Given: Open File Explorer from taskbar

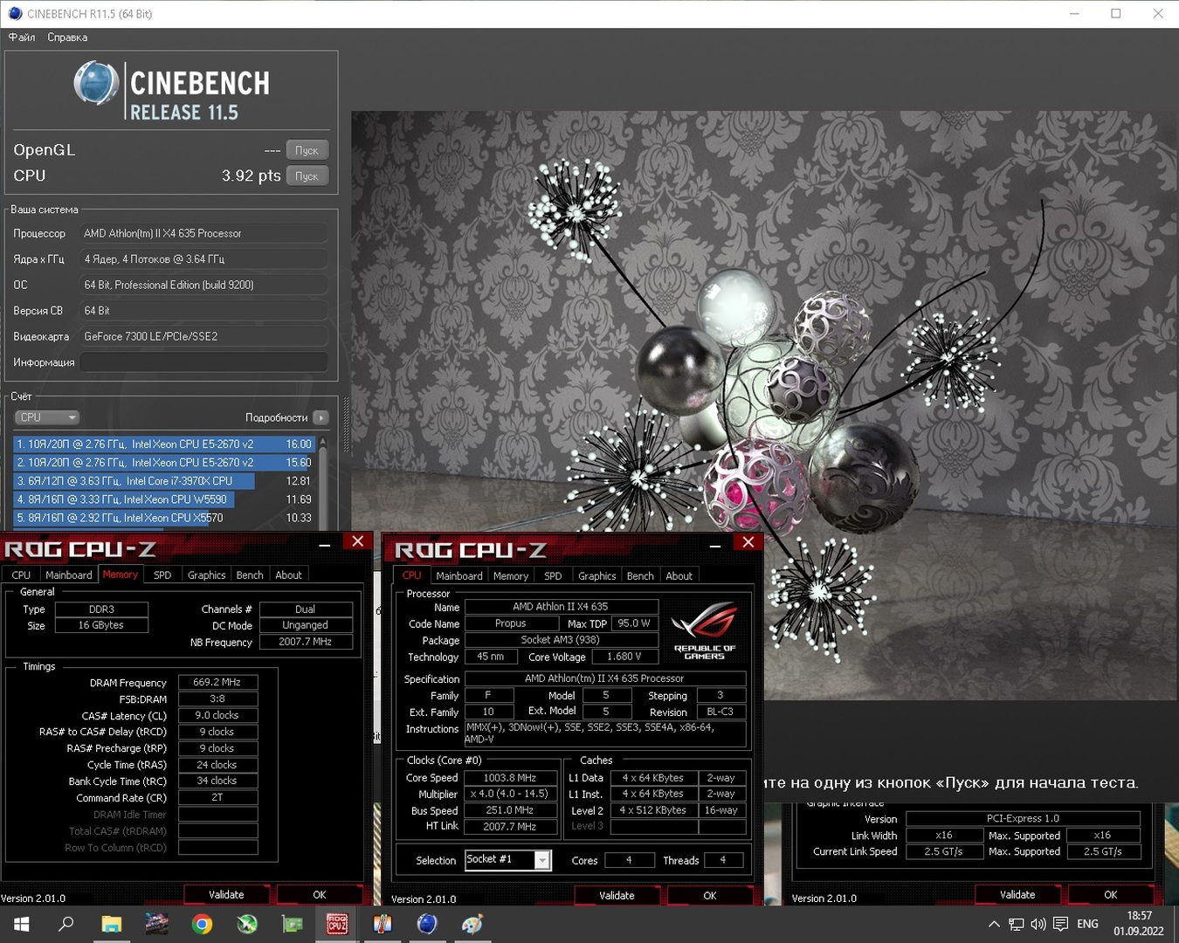Looking at the screenshot, I should [111, 924].
